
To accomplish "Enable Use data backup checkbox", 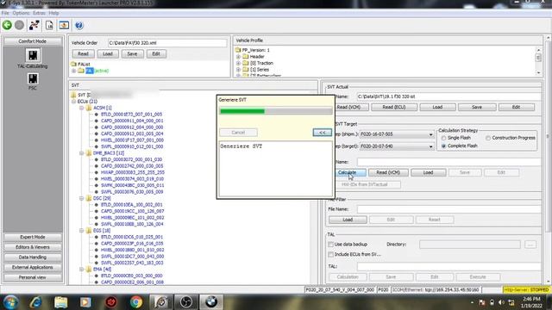I will click(x=330, y=245).
